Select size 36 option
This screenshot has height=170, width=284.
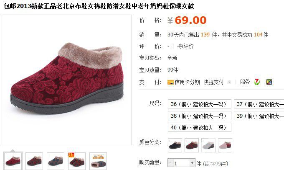tap(199, 104)
